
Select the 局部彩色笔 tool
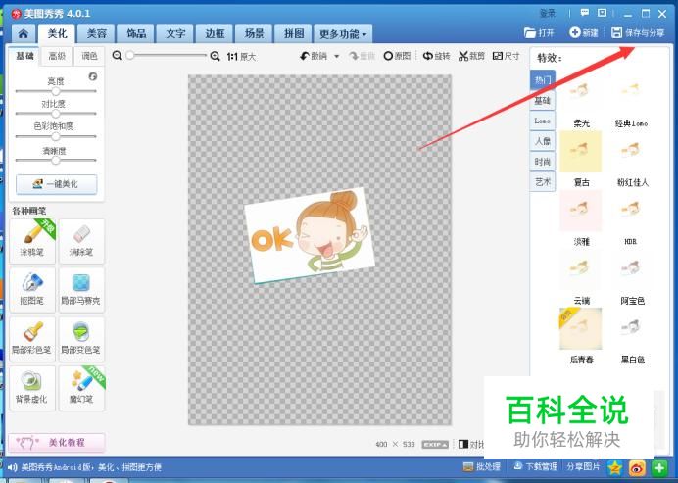click(32, 339)
